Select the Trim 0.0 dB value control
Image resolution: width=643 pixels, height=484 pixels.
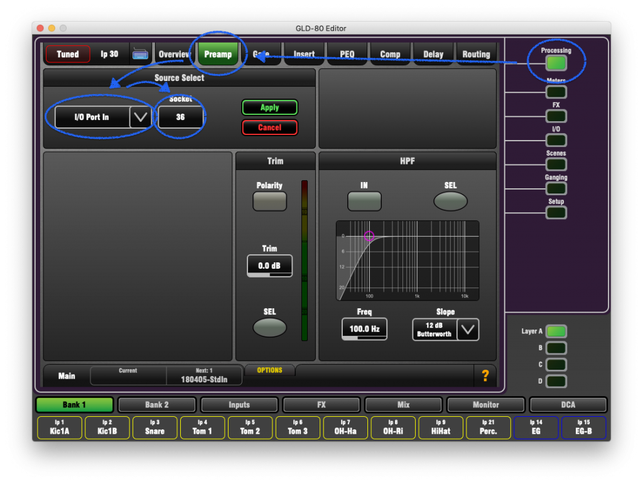(x=269, y=266)
